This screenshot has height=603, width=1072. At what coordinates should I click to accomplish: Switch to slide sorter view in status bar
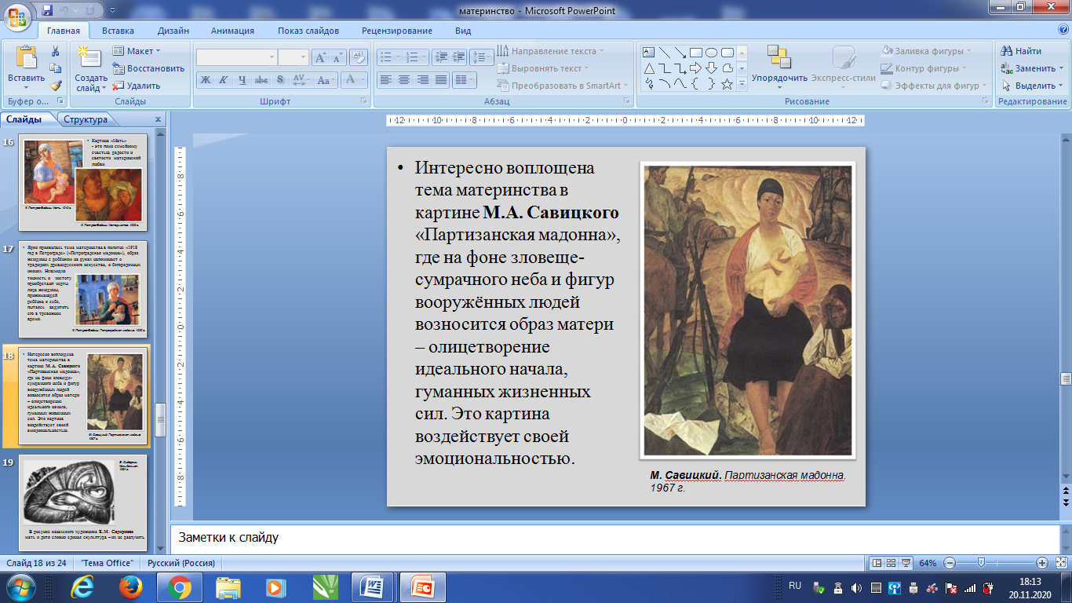[x=892, y=563]
